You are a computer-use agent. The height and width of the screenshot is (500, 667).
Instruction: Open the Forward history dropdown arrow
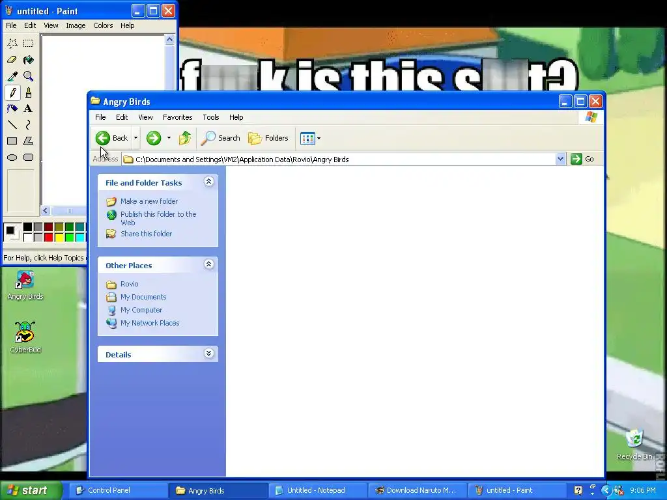169,138
